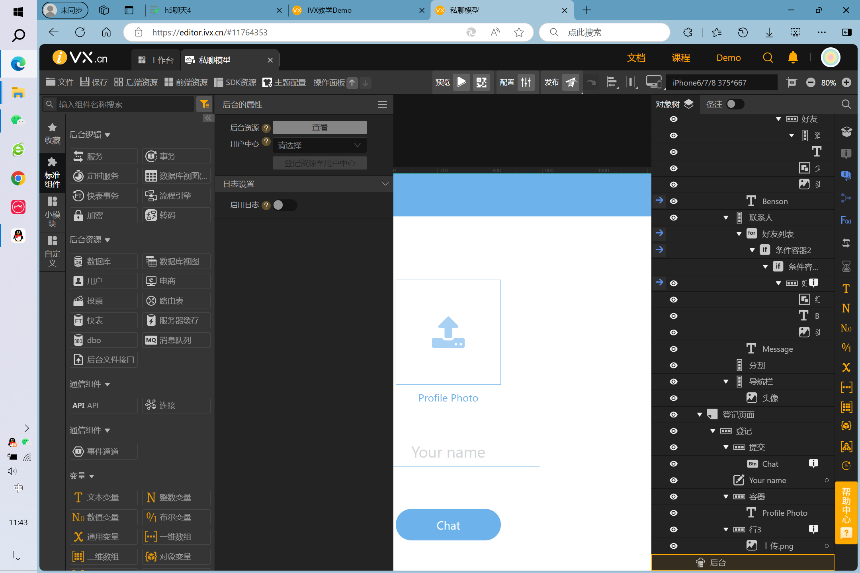Open the 文件 menu
The image size is (860, 573).
(x=60, y=82)
